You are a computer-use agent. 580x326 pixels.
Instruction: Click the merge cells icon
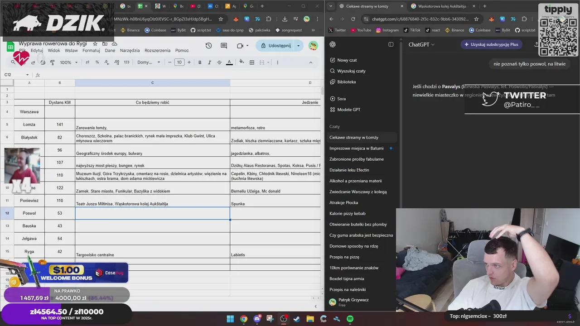coord(262,62)
